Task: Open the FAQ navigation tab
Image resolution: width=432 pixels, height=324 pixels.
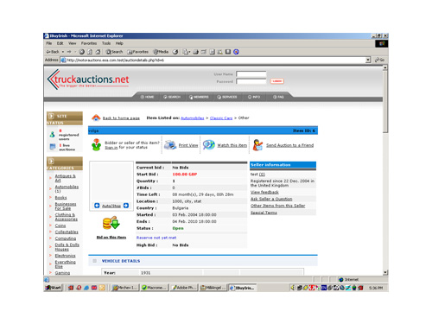Action: pos(278,97)
